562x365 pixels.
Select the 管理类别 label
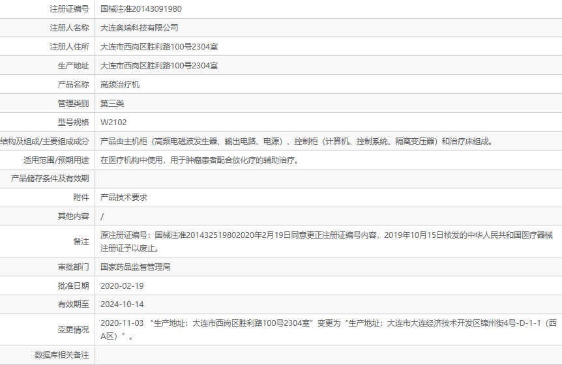(73, 103)
